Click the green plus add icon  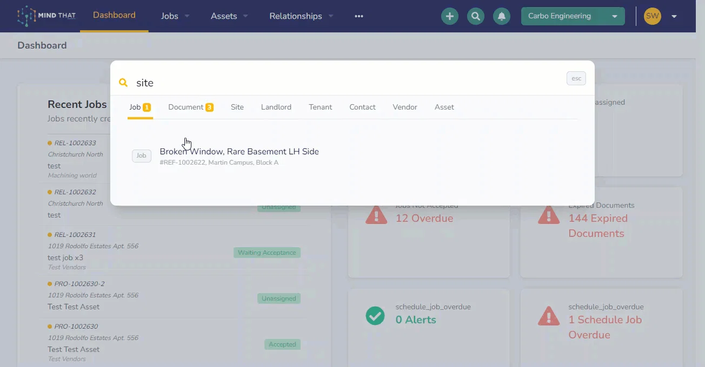click(x=449, y=16)
